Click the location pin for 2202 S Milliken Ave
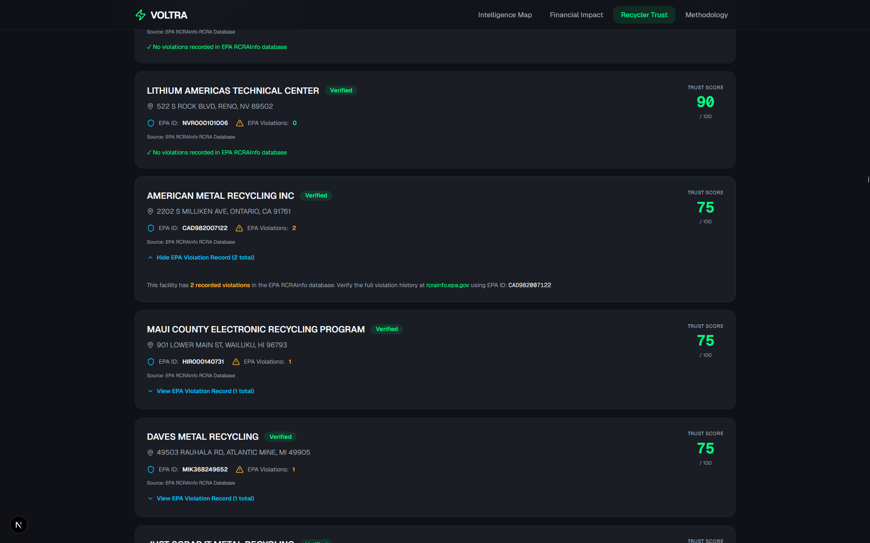The image size is (870, 543). [151, 211]
